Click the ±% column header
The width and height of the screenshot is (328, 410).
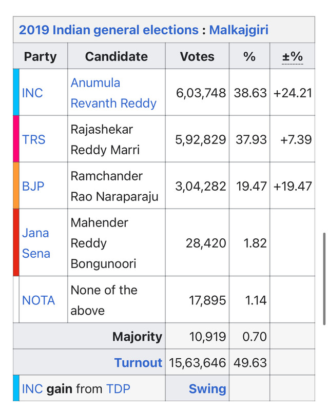pyautogui.click(x=293, y=56)
